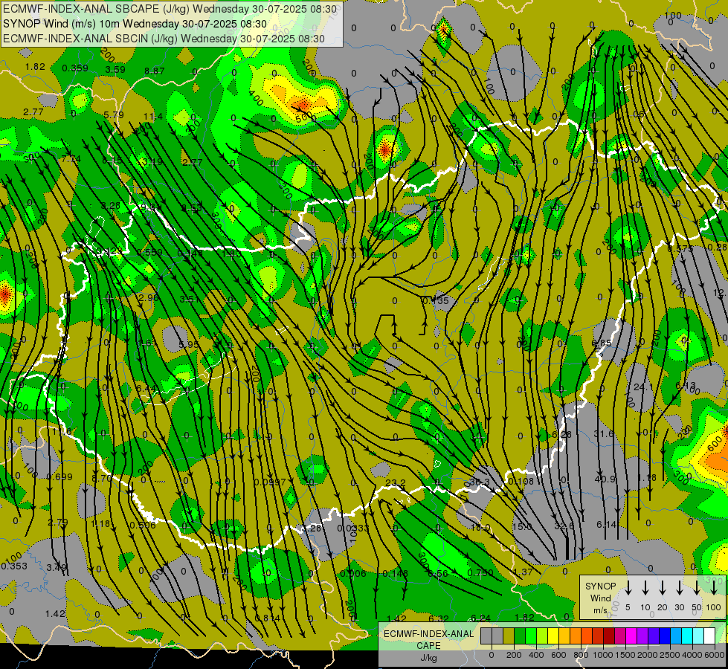
Task: Select the white swatch in CAPE legend
Action: (709, 636)
